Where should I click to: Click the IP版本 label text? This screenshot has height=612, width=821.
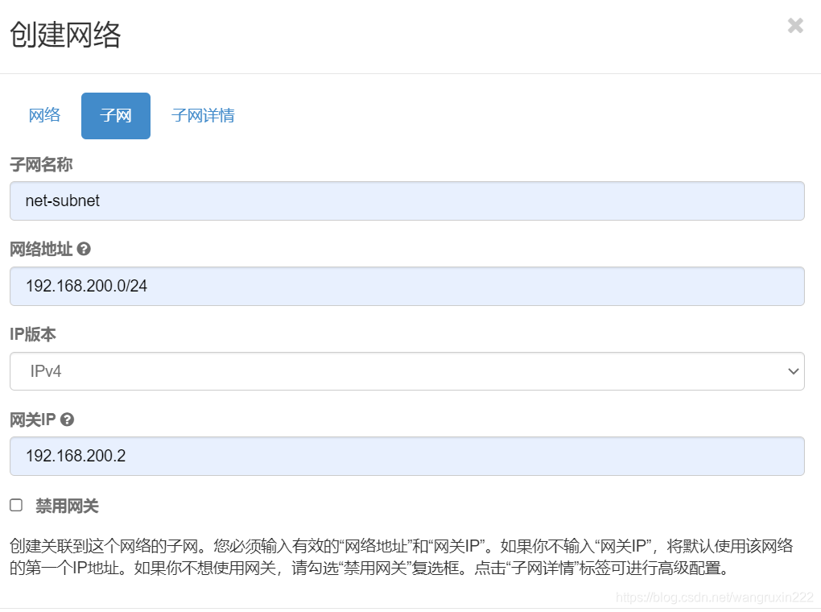[x=32, y=334]
